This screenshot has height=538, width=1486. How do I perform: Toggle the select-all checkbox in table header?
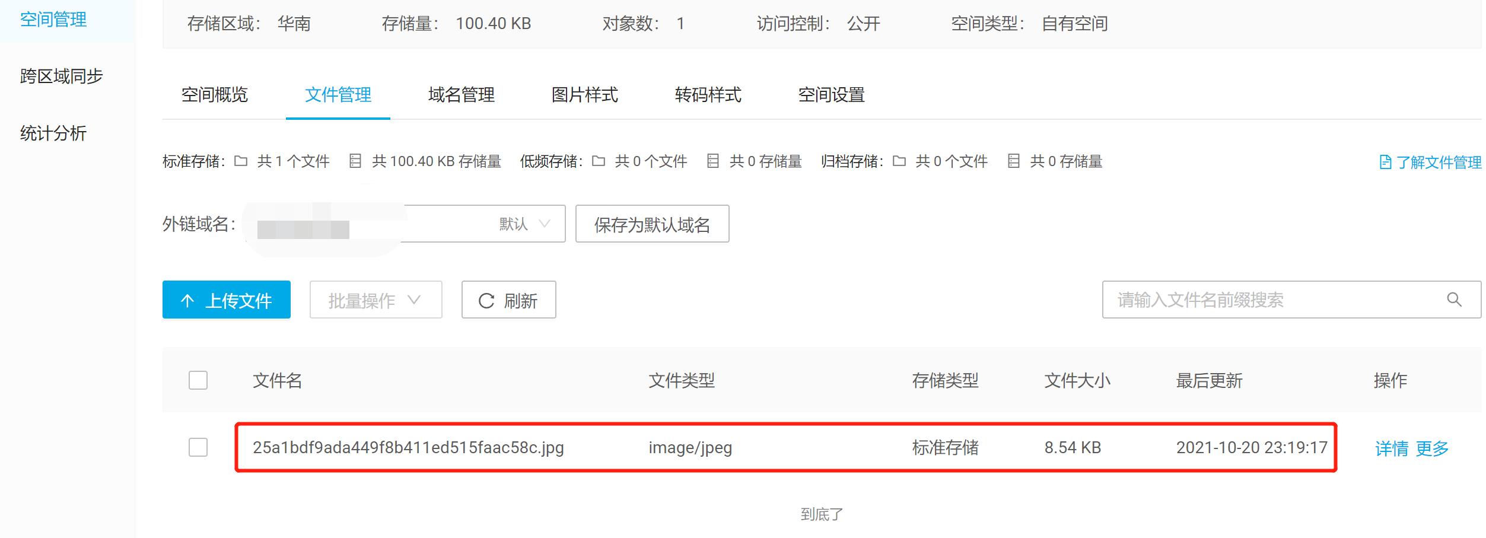(x=198, y=380)
